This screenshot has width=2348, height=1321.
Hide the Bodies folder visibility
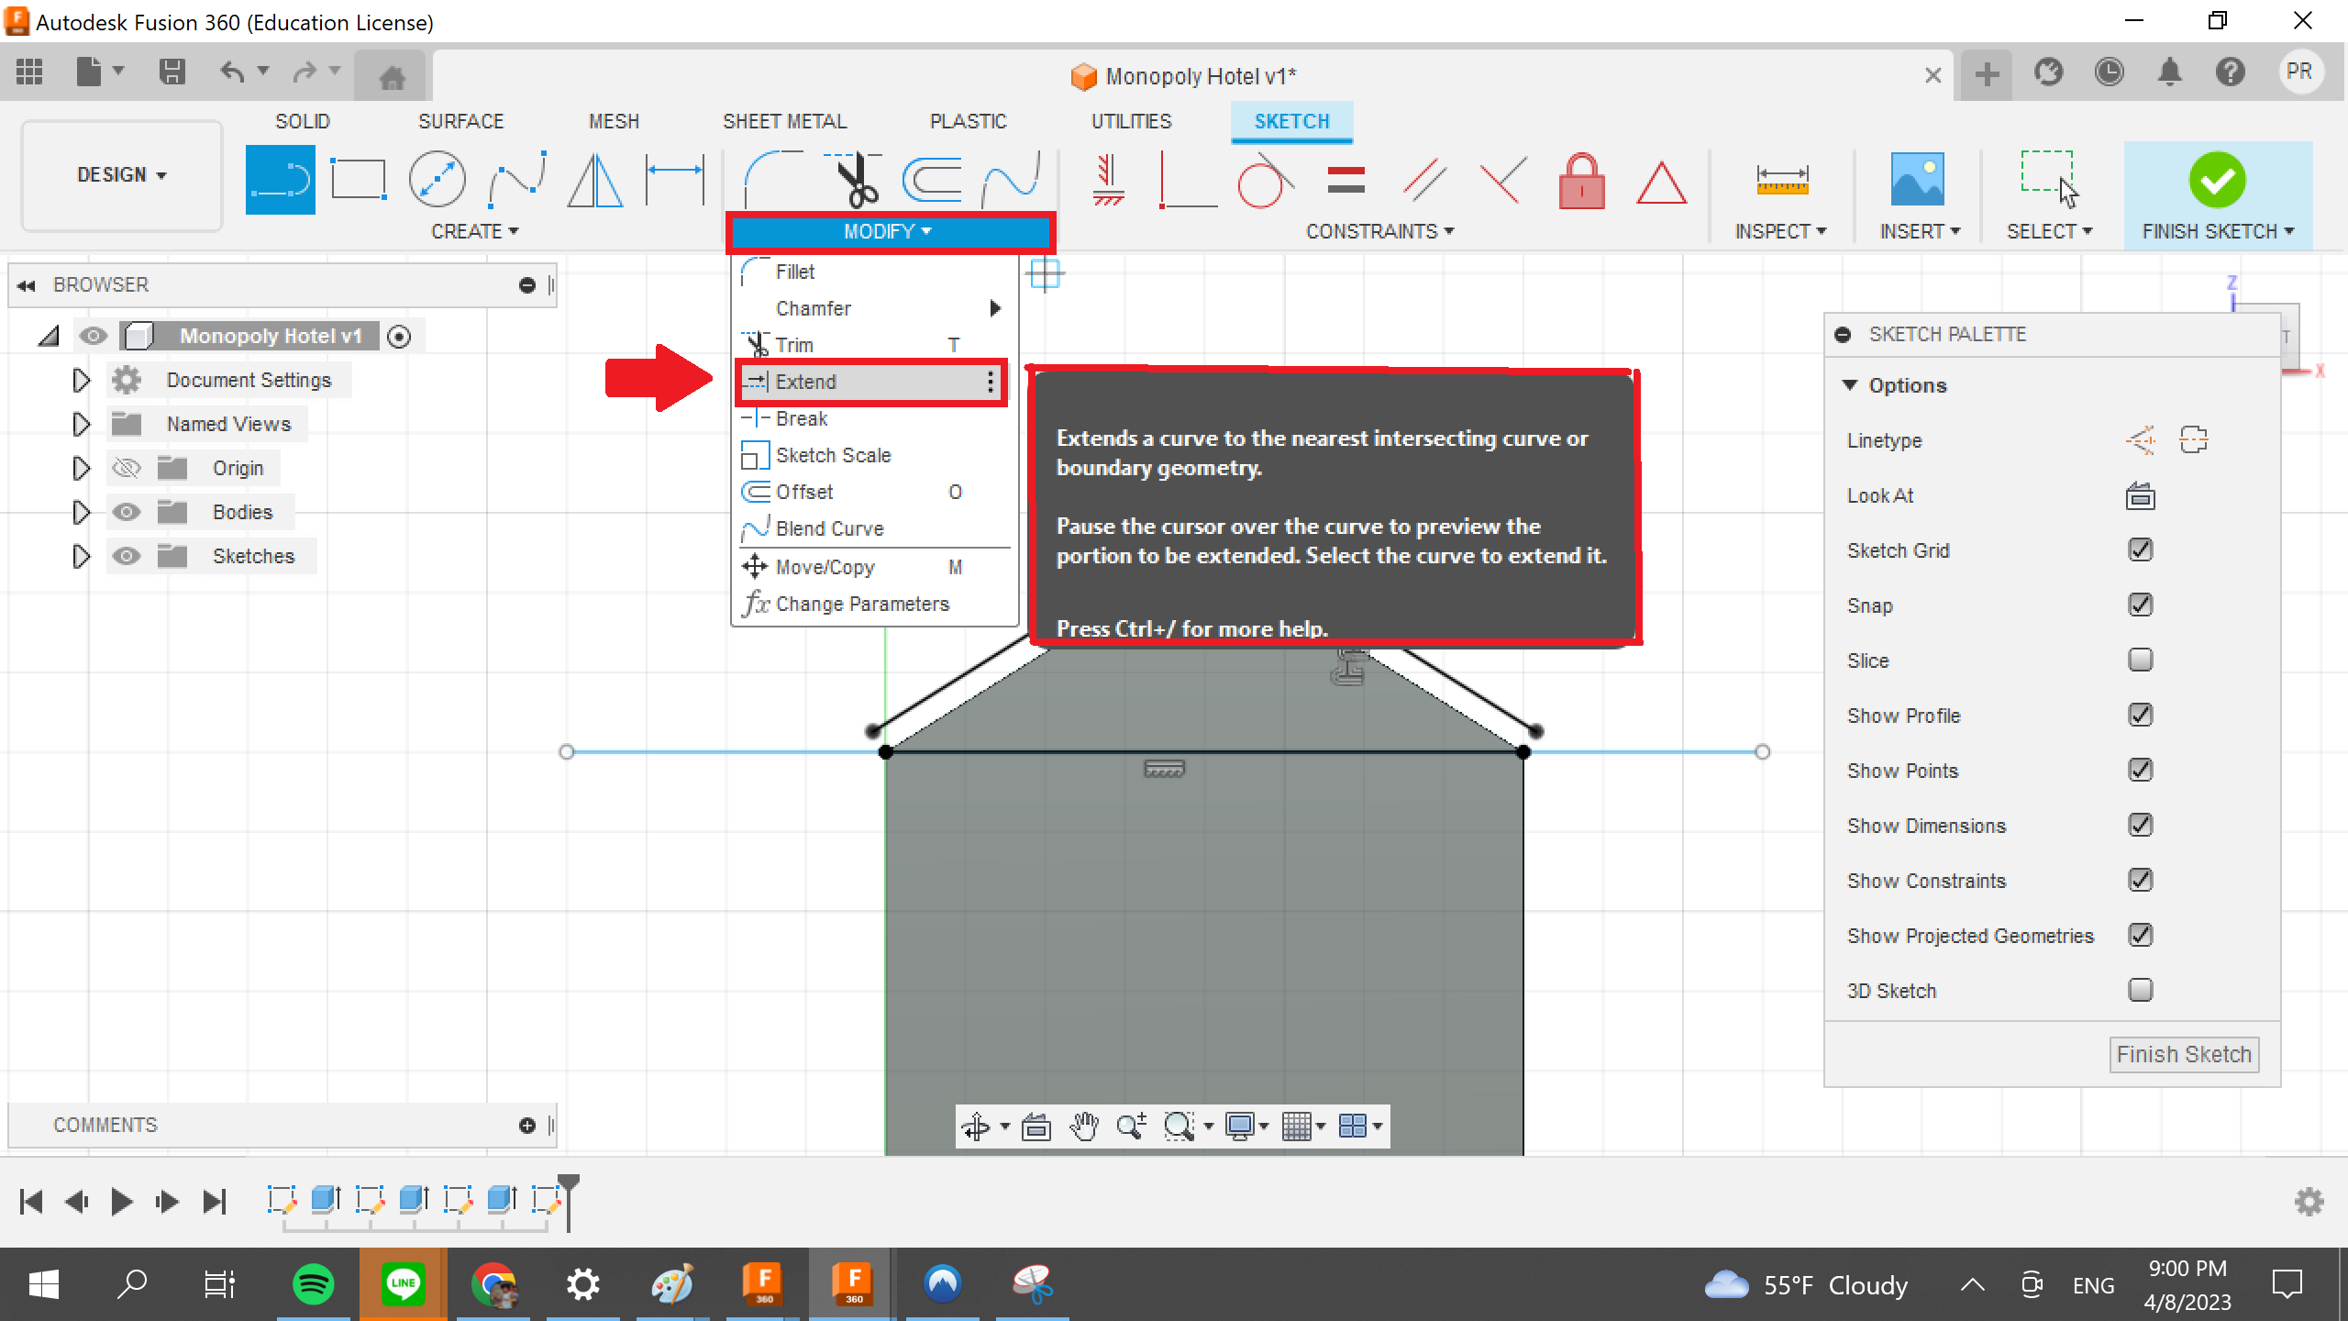click(127, 511)
